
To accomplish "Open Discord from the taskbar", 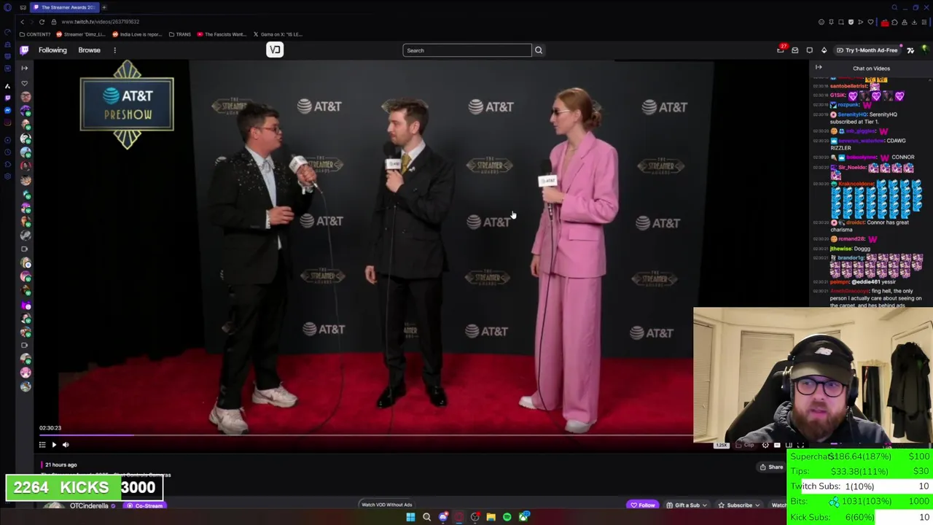I will [442, 517].
